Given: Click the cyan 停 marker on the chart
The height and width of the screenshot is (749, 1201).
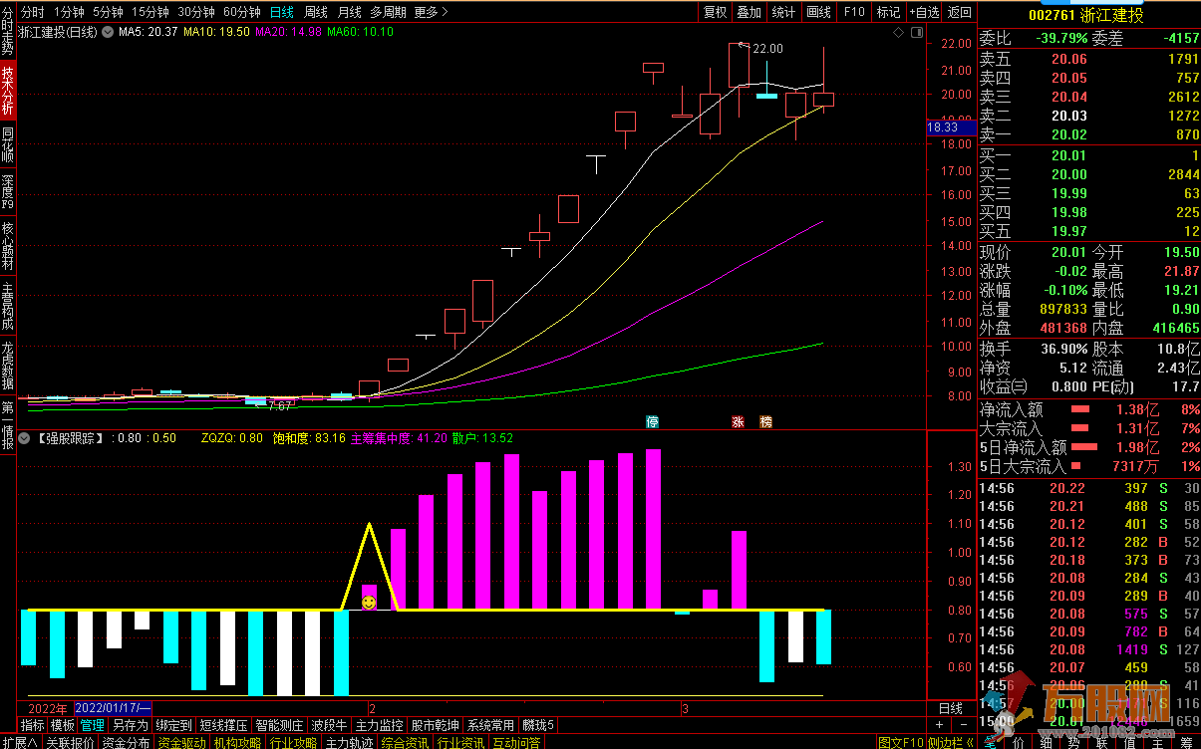Looking at the screenshot, I should 653,421.
